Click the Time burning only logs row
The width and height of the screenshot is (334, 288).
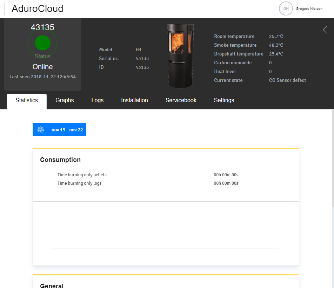pos(148,183)
